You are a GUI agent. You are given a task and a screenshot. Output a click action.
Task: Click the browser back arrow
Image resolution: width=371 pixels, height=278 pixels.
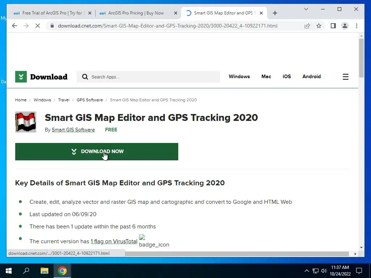coord(14,26)
